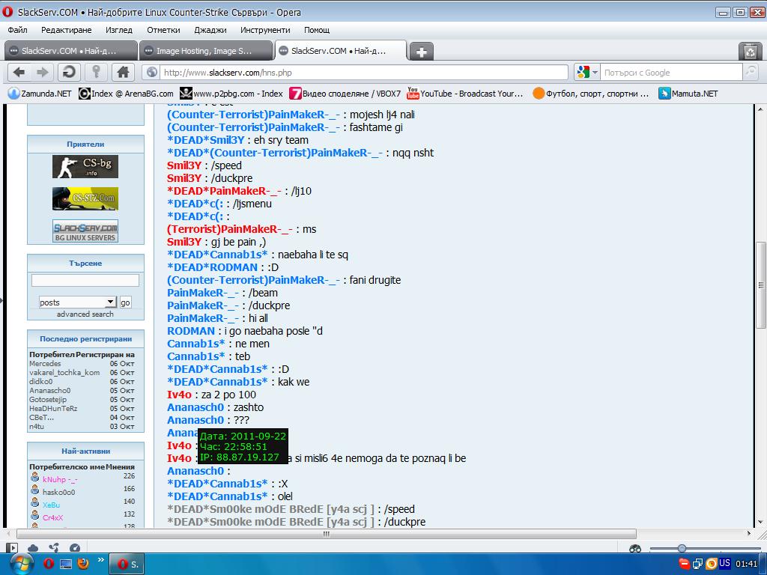Open kNuhp -_- active user profile
Viewport: 767px width, 575px height.
pyautogui.click(x=60, y=479)
